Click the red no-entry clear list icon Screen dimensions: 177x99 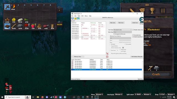coord(107,57)
